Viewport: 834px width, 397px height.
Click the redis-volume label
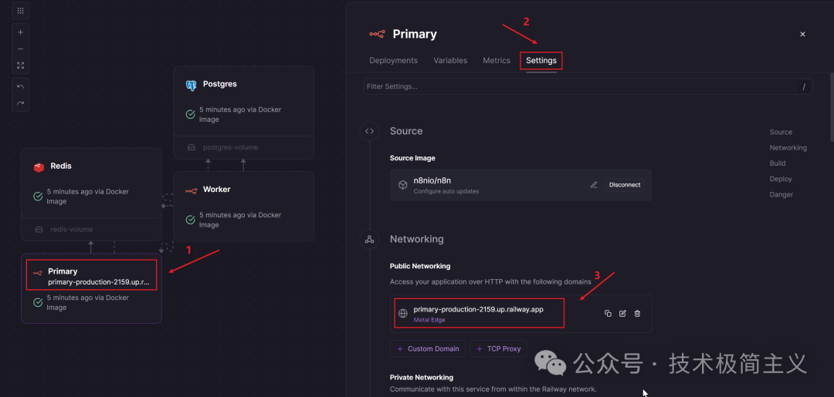click(71, 230)
